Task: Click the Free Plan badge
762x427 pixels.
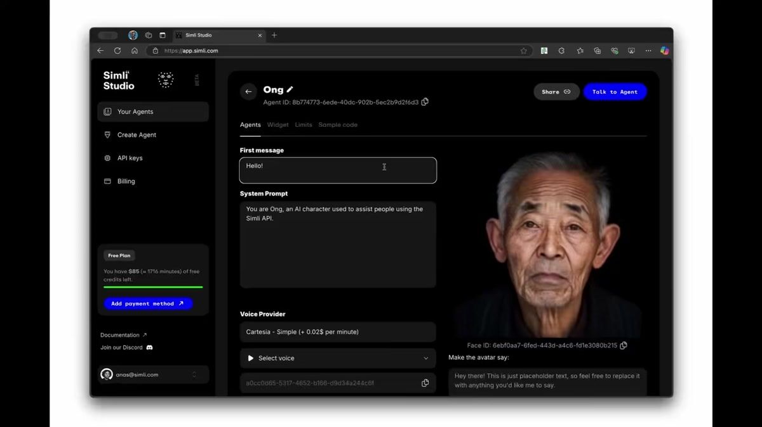Action: (119, 256)
